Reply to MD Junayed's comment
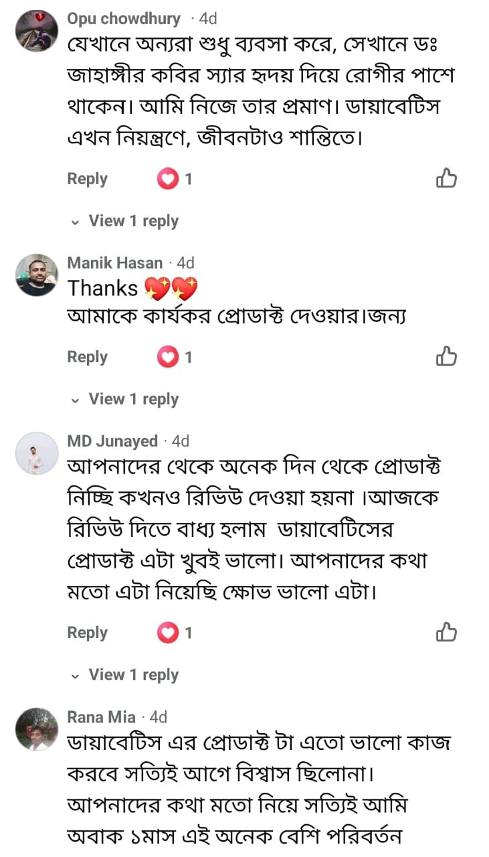Image resolution: width=489 pixels, height=857 pixels. pos(86,632)
